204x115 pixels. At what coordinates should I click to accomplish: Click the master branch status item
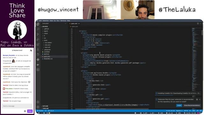40,111
